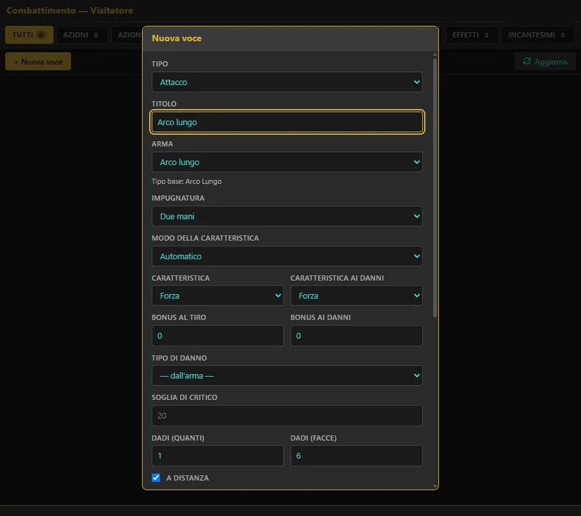The image size is (581, 516).
Task: Open the MODO DELLA CARATTERISTICA dropdown
Action: (287, 256)
